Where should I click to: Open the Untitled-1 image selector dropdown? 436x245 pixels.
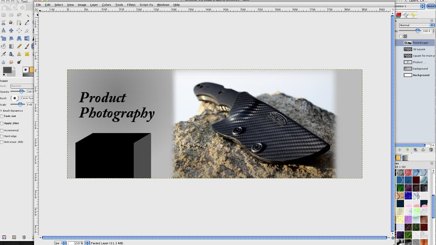pos(410,6)
